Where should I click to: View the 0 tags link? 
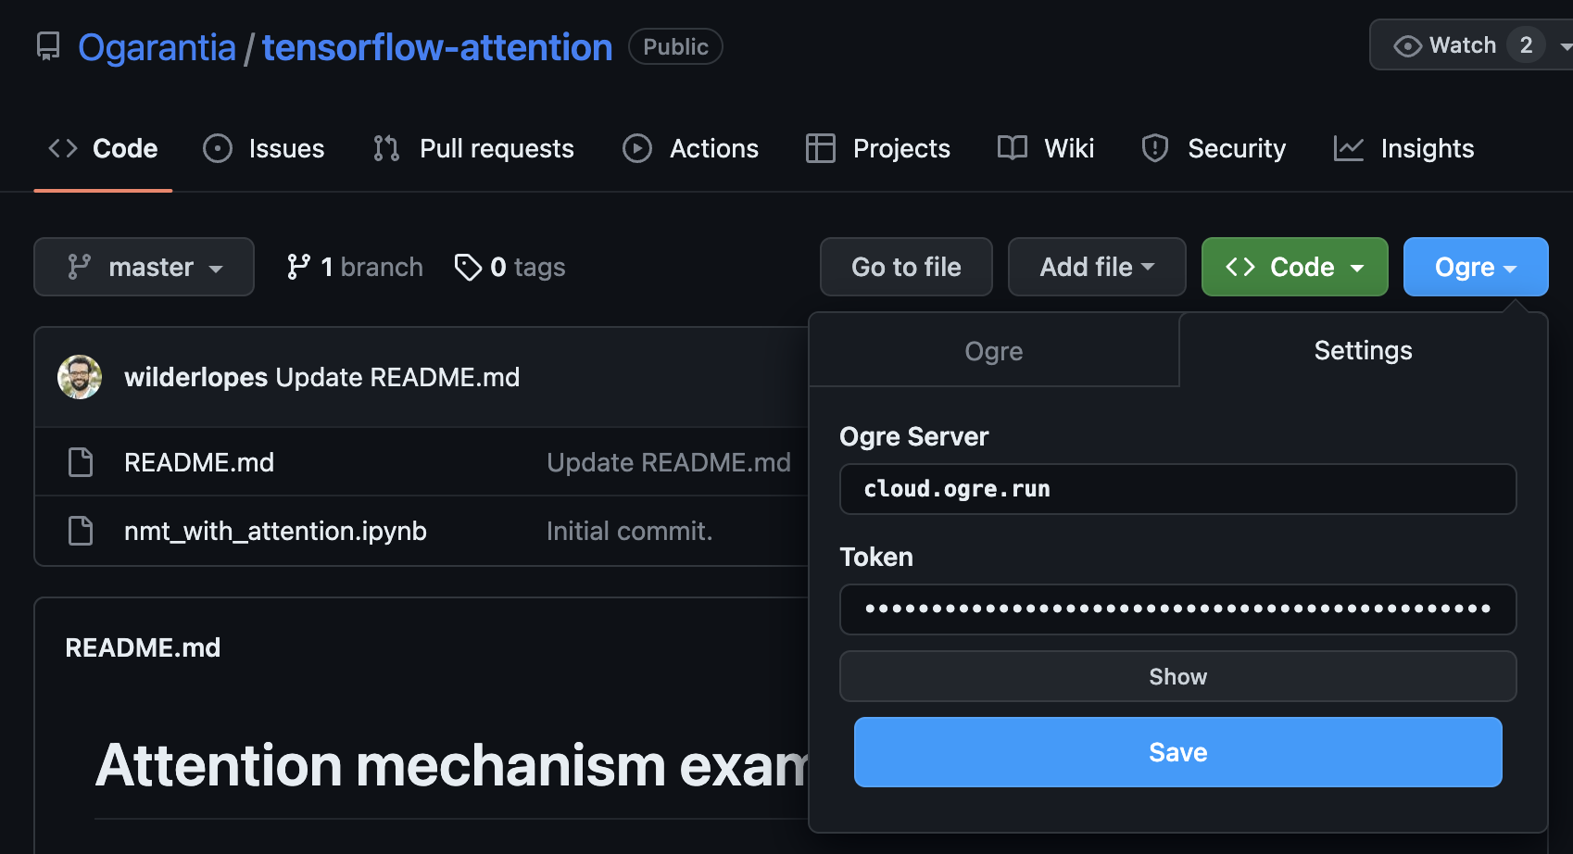pyautogui.click(x=510, y=267)
